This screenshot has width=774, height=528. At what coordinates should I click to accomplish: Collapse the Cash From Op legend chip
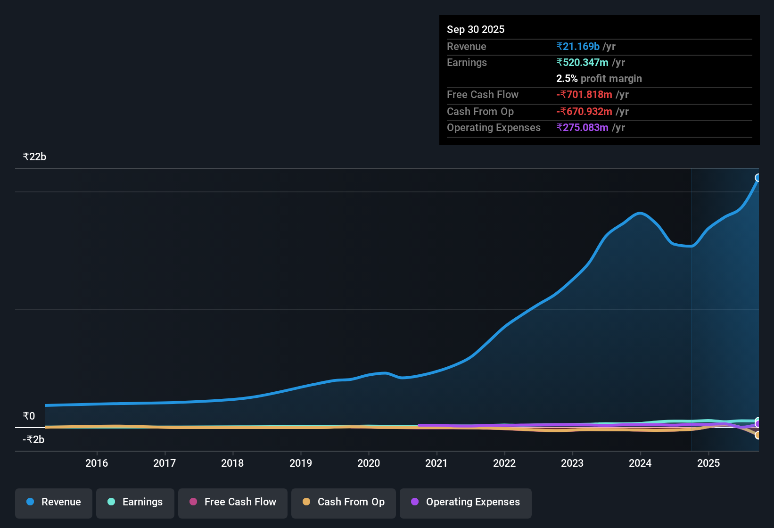(343, 503)
